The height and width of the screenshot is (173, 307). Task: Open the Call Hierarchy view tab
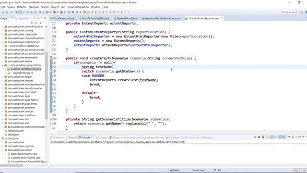click(x=190, y=137)
